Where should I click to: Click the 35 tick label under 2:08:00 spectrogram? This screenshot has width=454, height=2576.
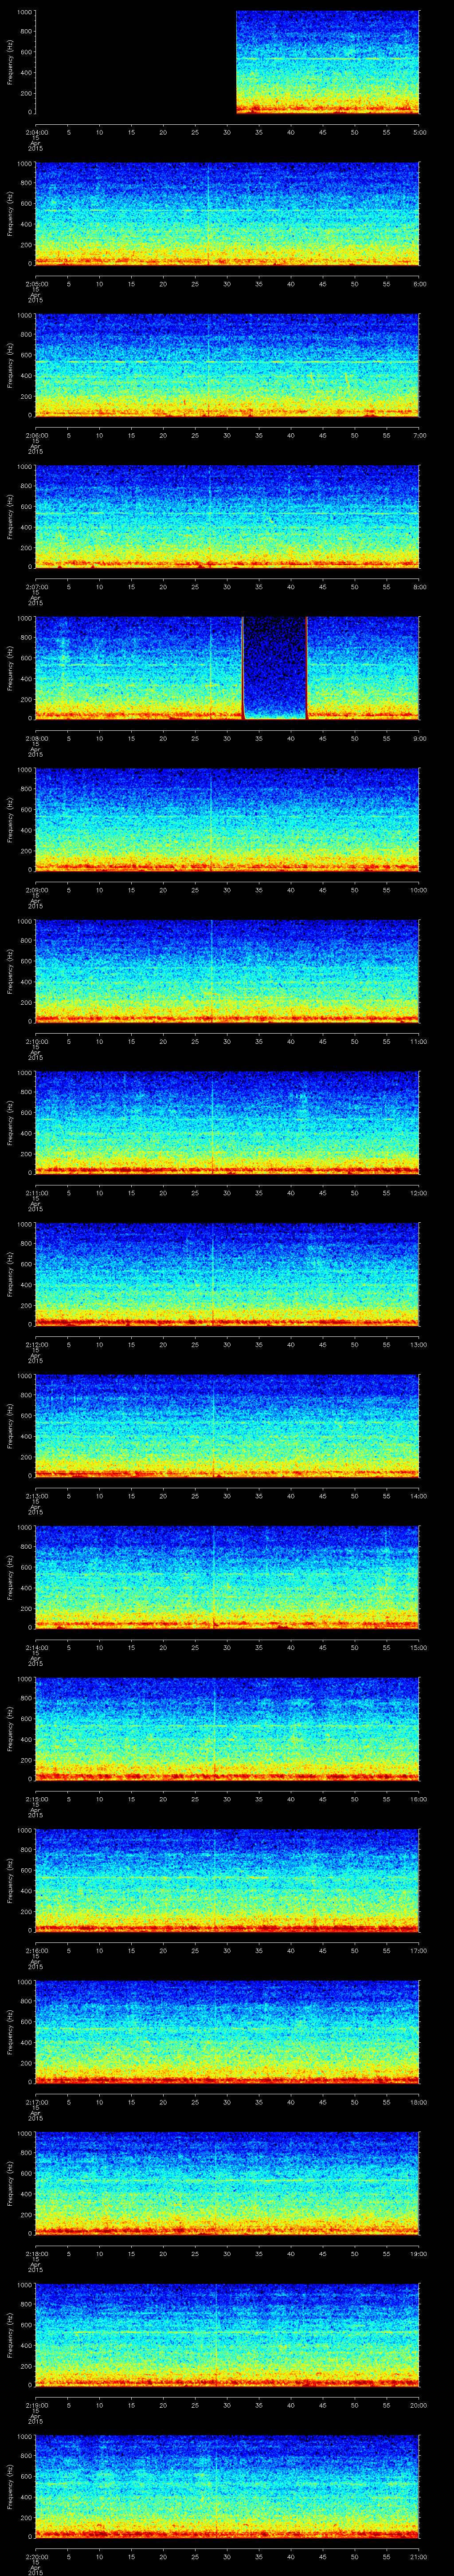tap(259, 738)
